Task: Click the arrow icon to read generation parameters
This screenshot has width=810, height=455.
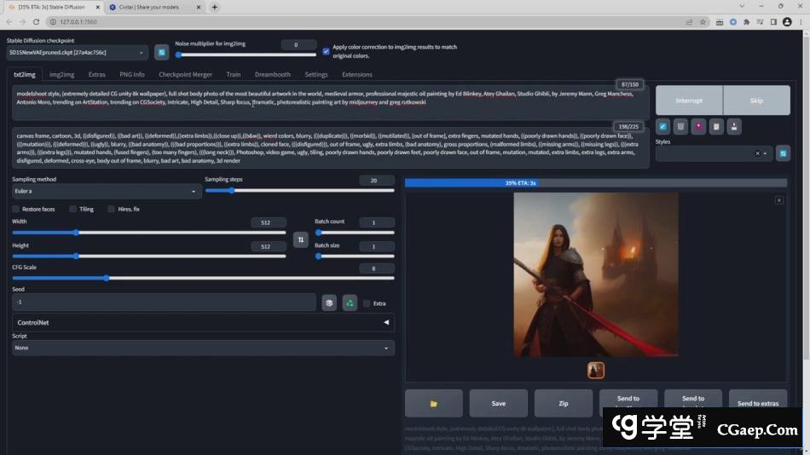Action: pos(662,126)
